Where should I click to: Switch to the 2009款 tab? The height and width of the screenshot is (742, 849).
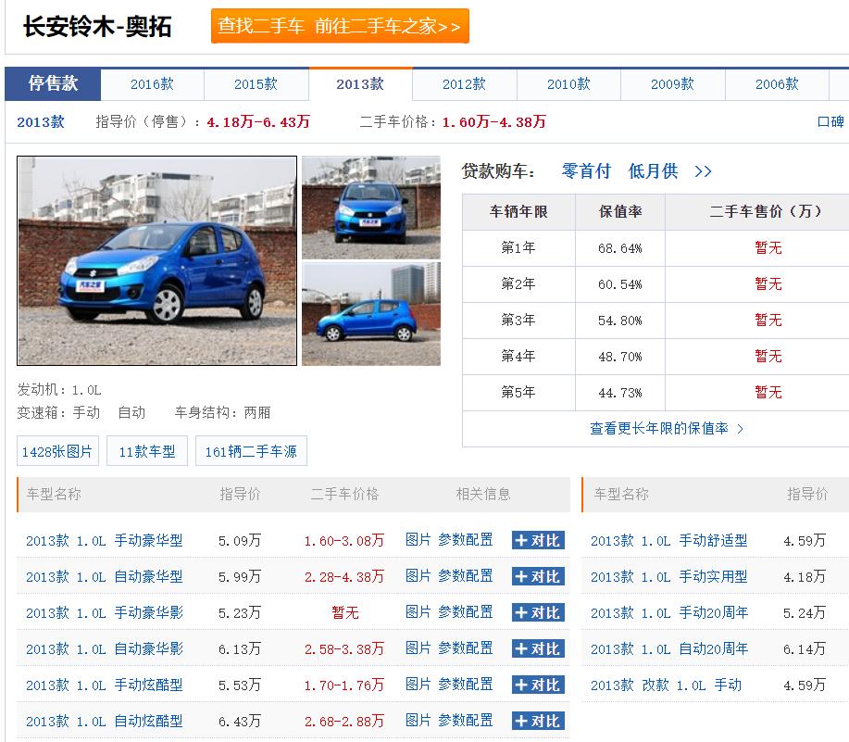672,84
